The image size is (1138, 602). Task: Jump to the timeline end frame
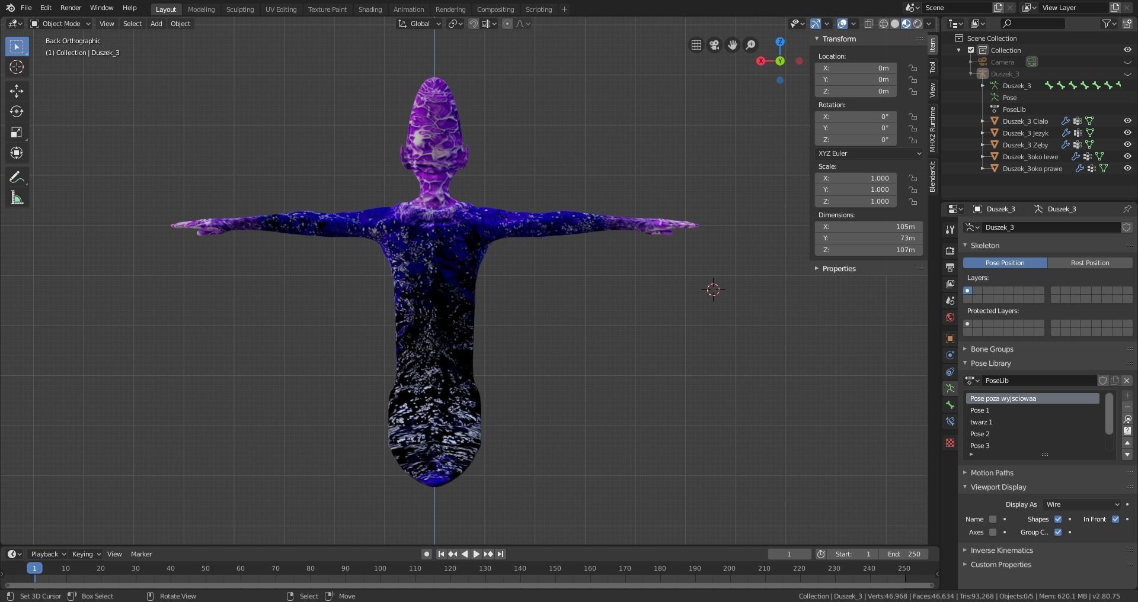pos(500,554)
